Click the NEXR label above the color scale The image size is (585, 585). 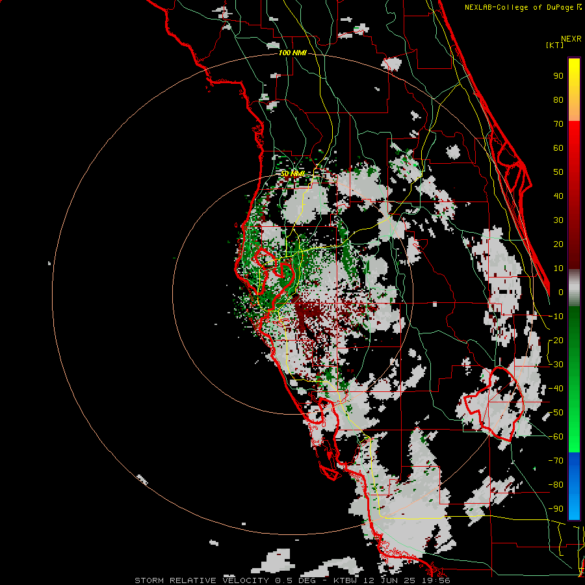pyautogui.click(x=571, y=39)
